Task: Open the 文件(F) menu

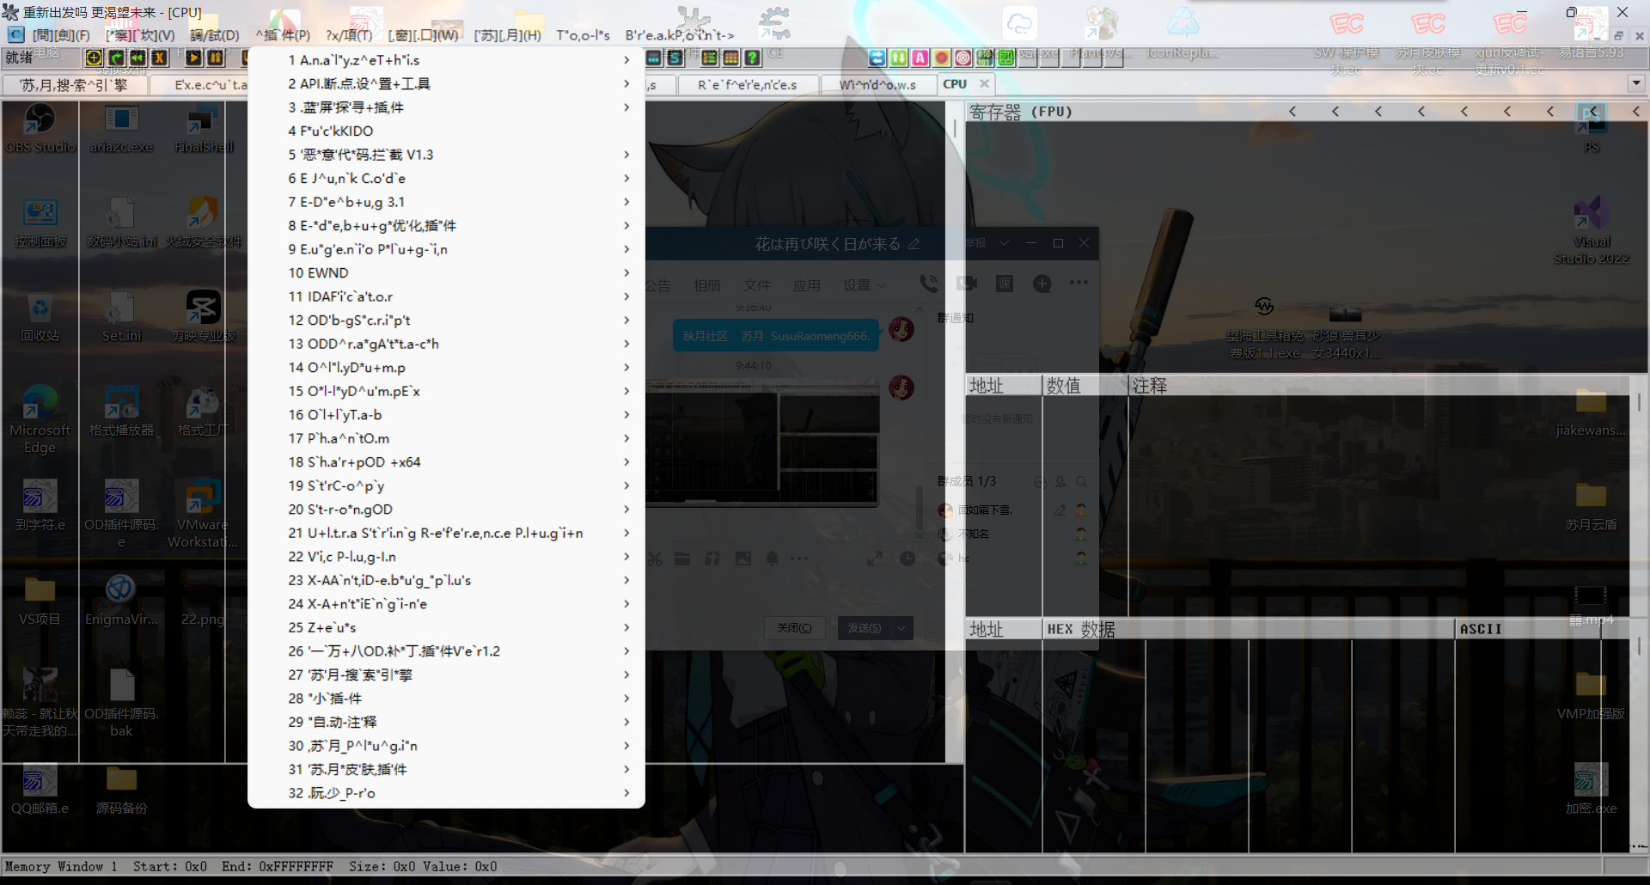Action: (x=61, y=35)
